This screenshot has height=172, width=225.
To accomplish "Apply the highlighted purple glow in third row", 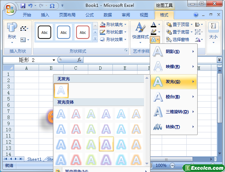I will [x=106, y=144].
